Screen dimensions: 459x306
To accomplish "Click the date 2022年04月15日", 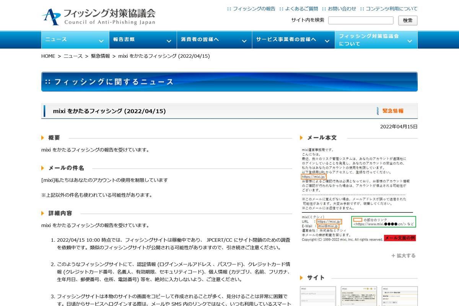I will 399,127.
